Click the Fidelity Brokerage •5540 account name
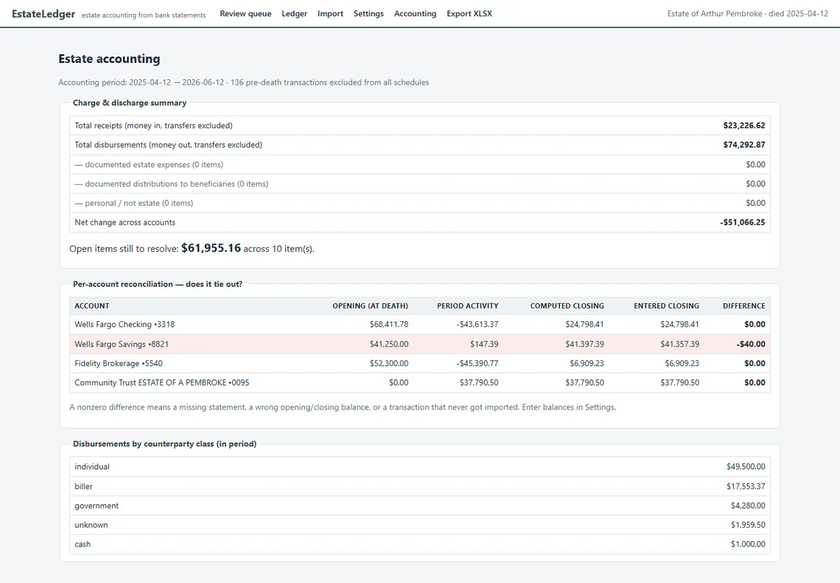The height and width of the screenshot is (583, 840). pyautogui.click(x=118, y=363)
